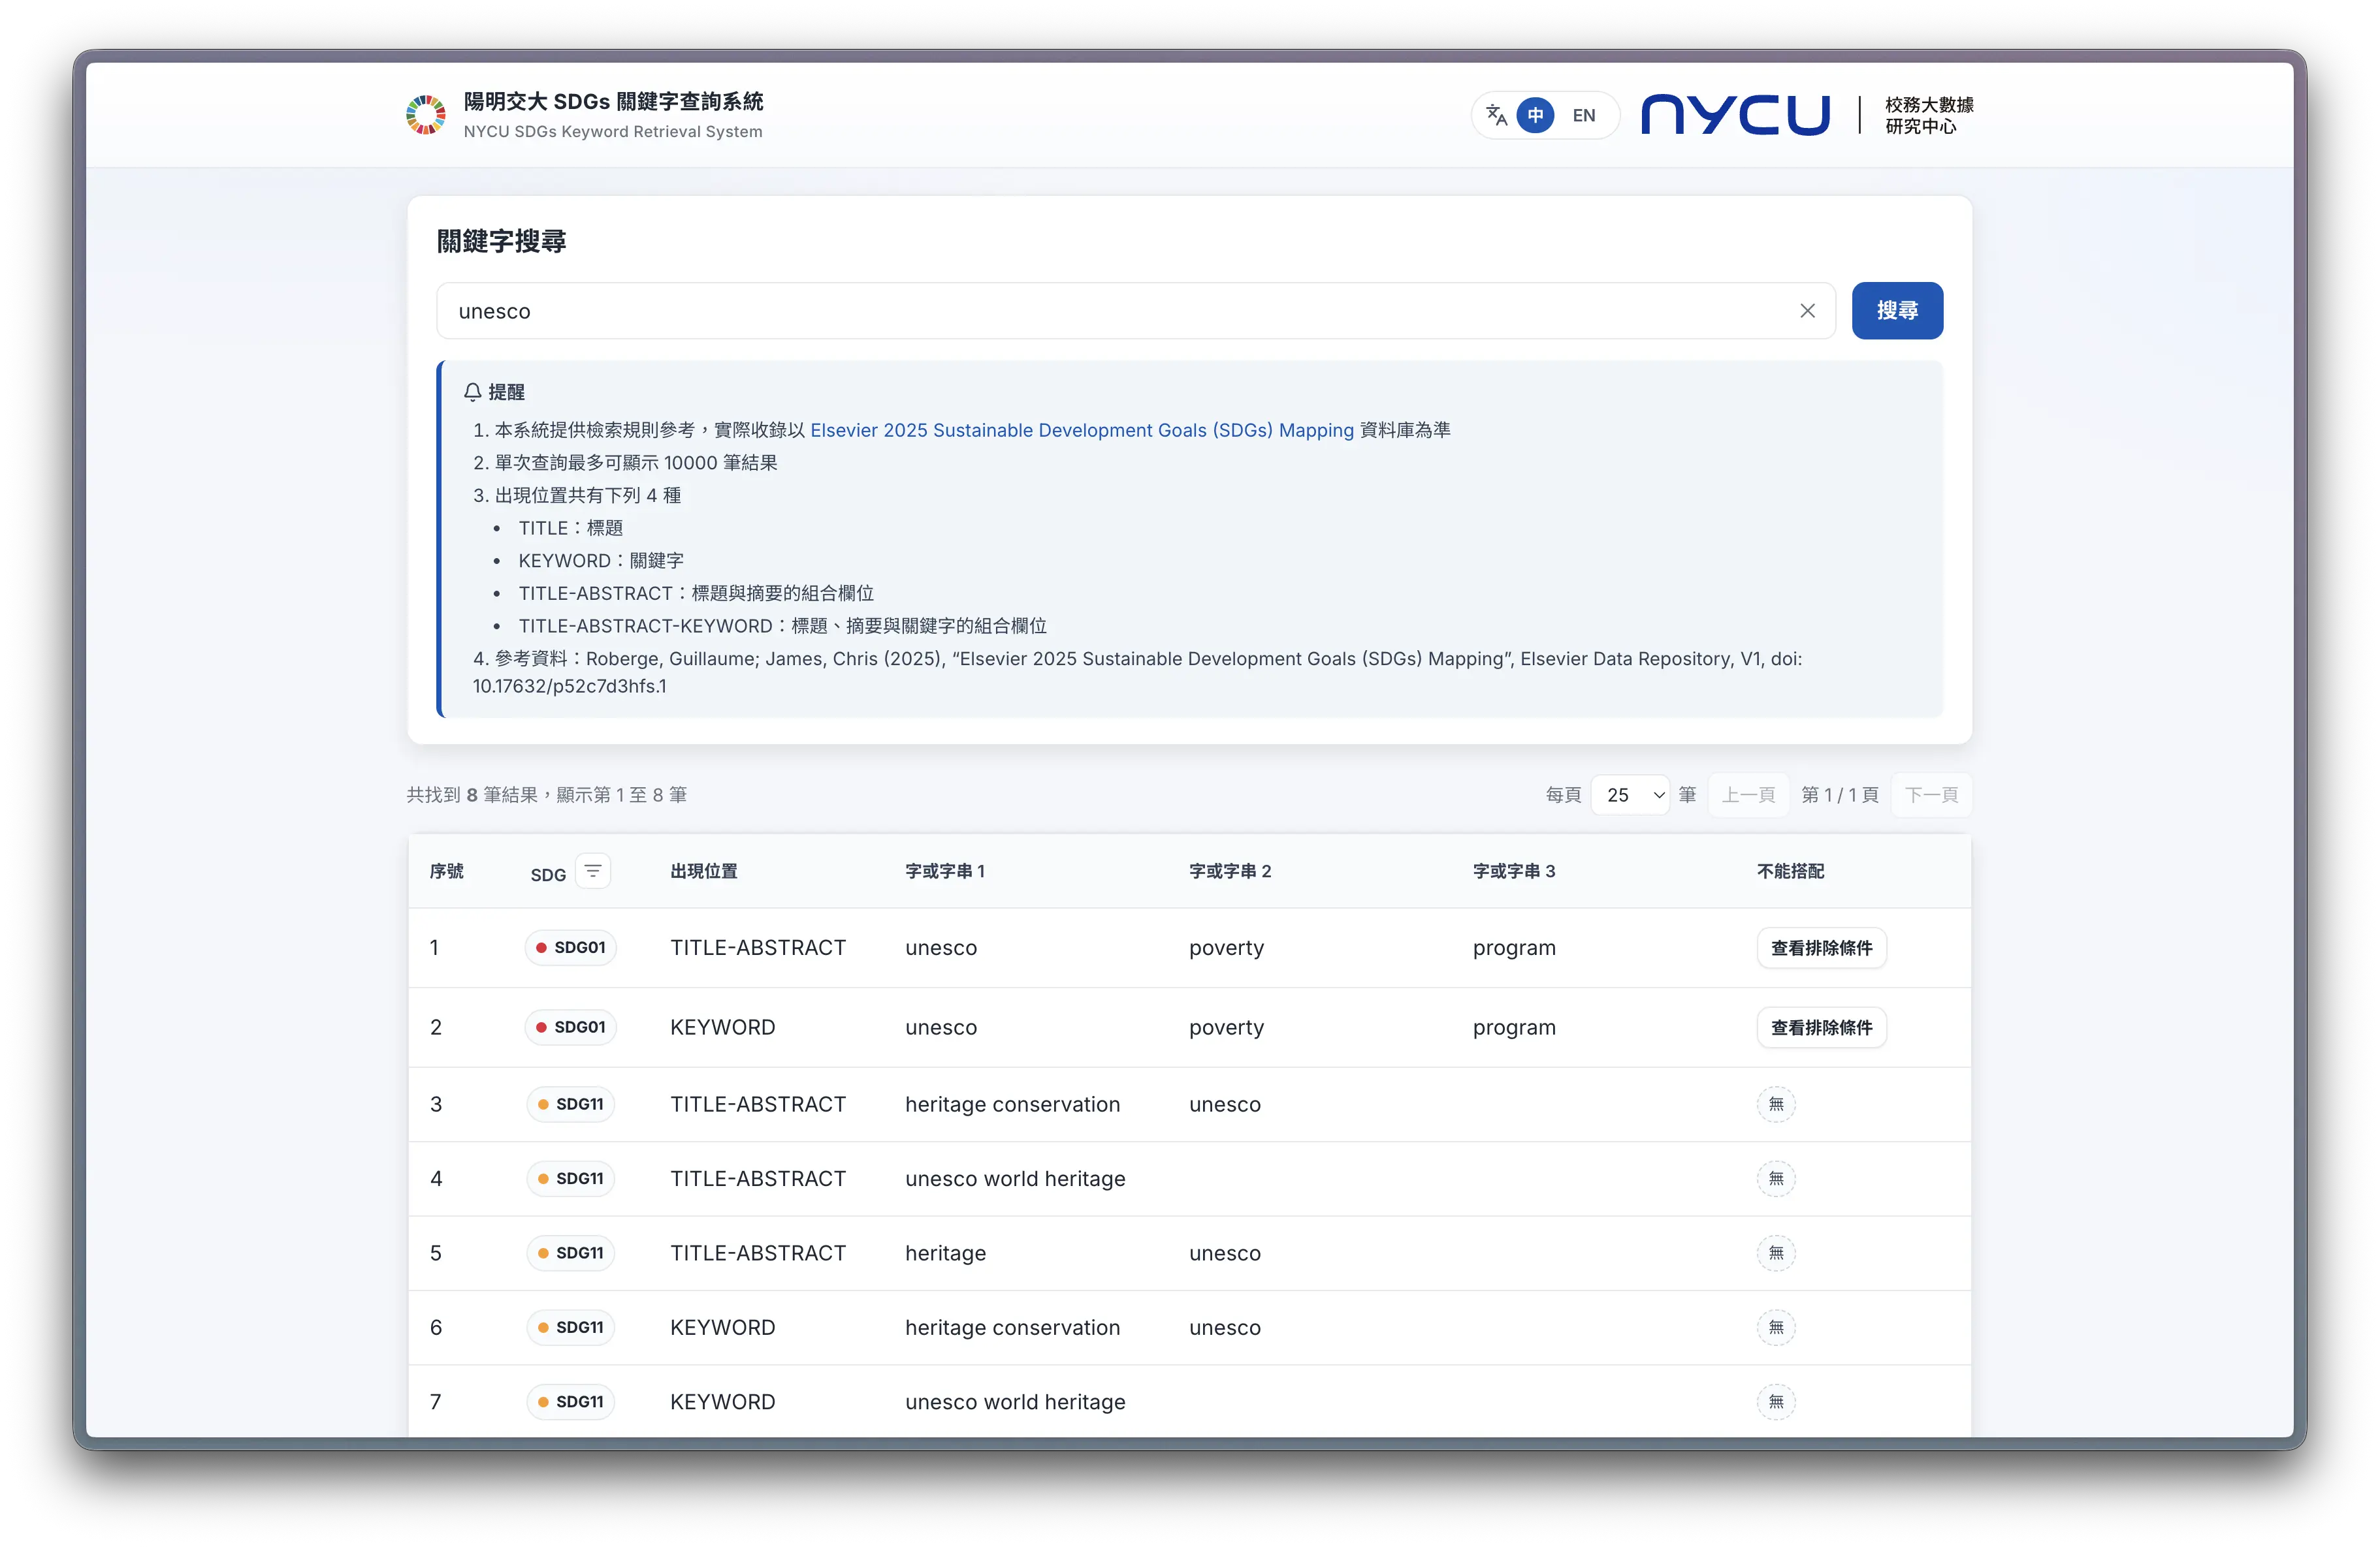Click the 無 badge in row 7
Image resolution: width=2380 pixels, height=1547 pixels.
(1776, 1402)
